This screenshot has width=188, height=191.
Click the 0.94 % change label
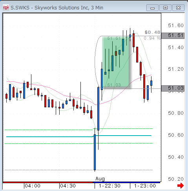[x=152, y=38]
